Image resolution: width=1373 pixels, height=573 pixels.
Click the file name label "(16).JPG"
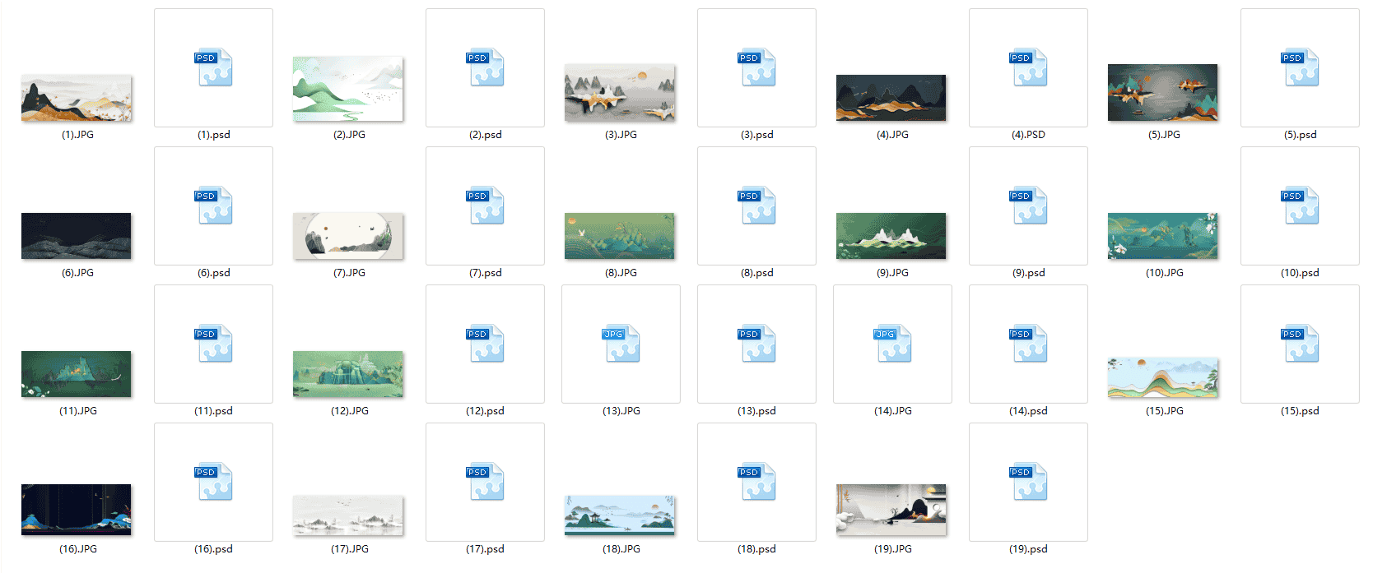coord(78,549)
